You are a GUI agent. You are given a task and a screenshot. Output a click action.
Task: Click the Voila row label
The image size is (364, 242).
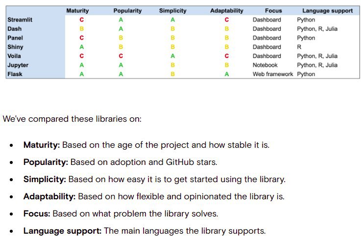click(14, 56)
